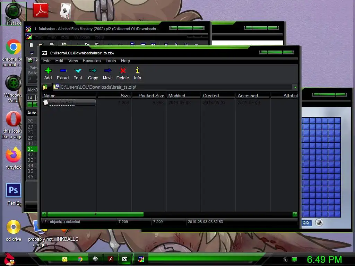Viewport: 355px width, 266px height.
Task: Click status bar date '2019-05-03 03:52:53'
Action: (205, 222)
